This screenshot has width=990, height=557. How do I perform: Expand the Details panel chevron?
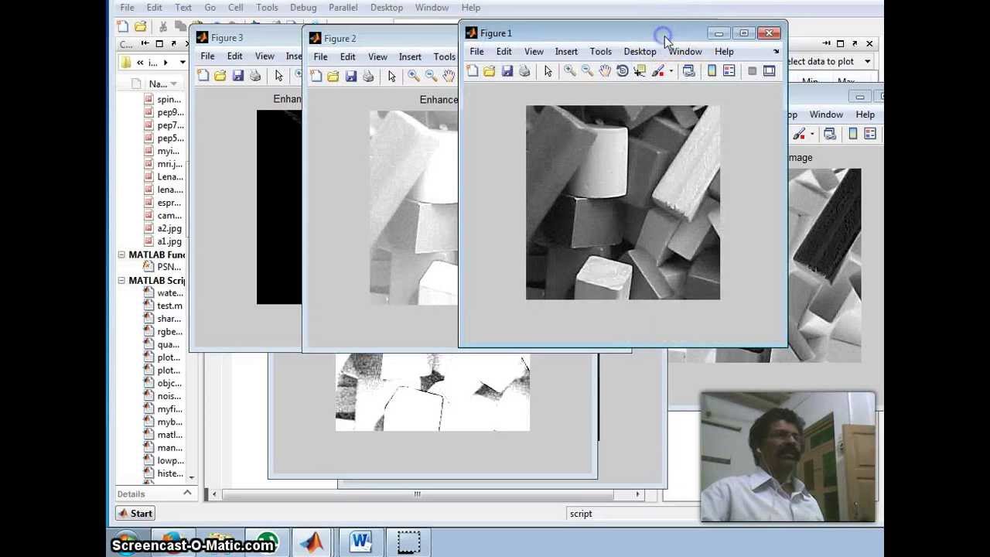tap(187, 494)
